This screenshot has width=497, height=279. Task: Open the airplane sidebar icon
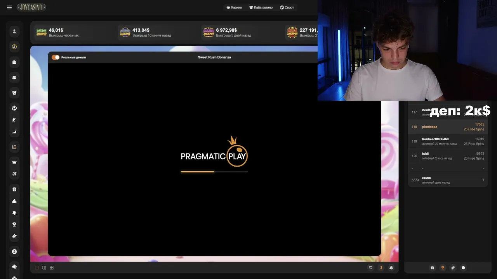(x=14, y=174)
